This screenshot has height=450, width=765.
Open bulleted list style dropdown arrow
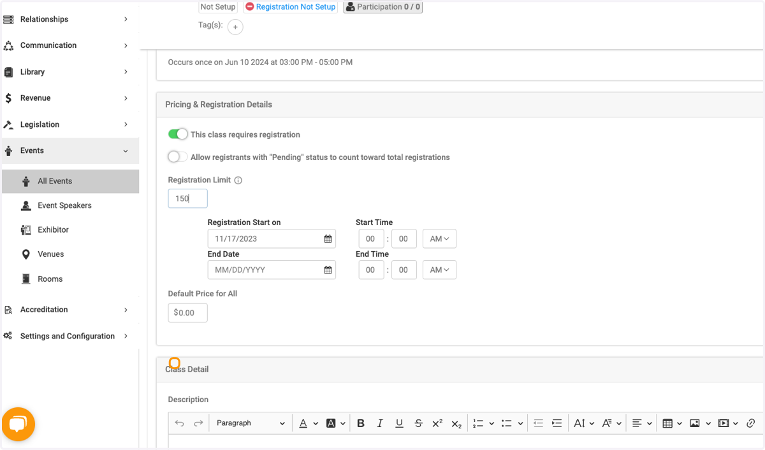520,424
